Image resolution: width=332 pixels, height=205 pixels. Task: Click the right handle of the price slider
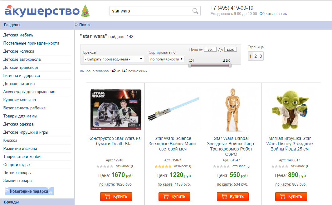[x=230, y=65]
